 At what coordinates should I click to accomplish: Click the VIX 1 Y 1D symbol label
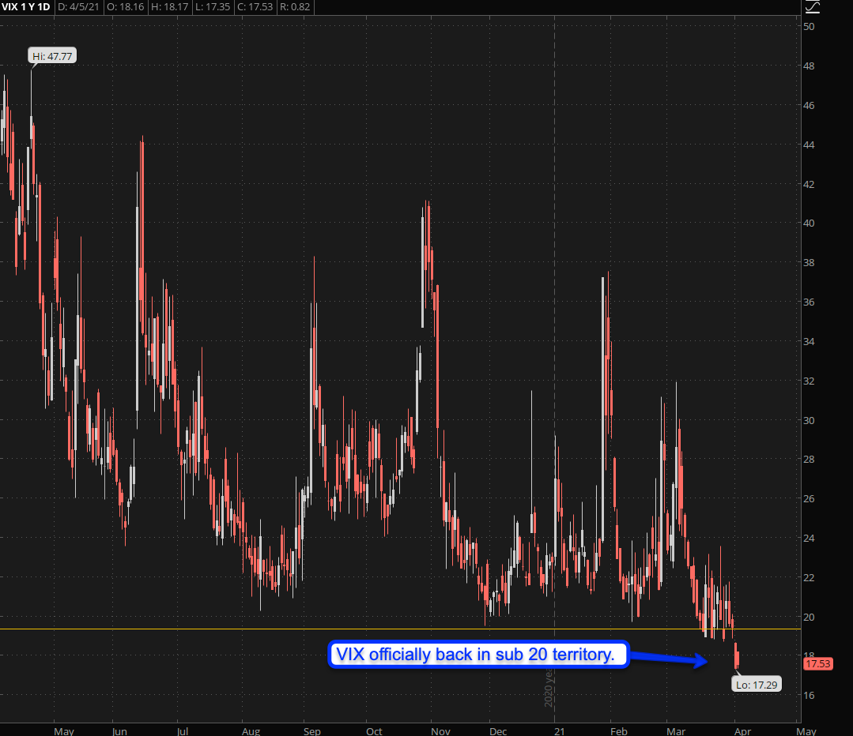pyautogui.click(x=26, y=7)
